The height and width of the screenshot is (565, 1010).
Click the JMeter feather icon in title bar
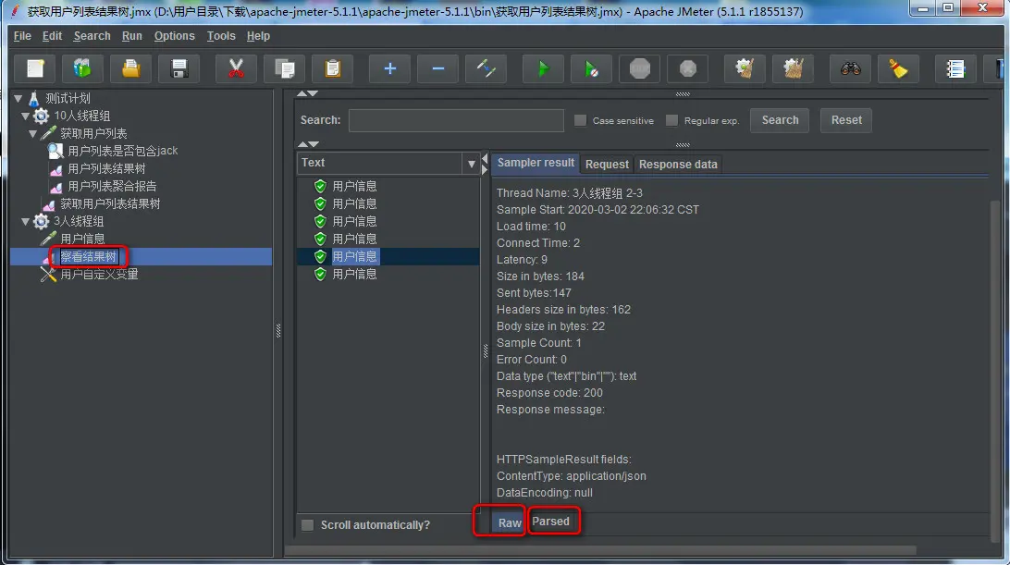(x=14, y=11)
